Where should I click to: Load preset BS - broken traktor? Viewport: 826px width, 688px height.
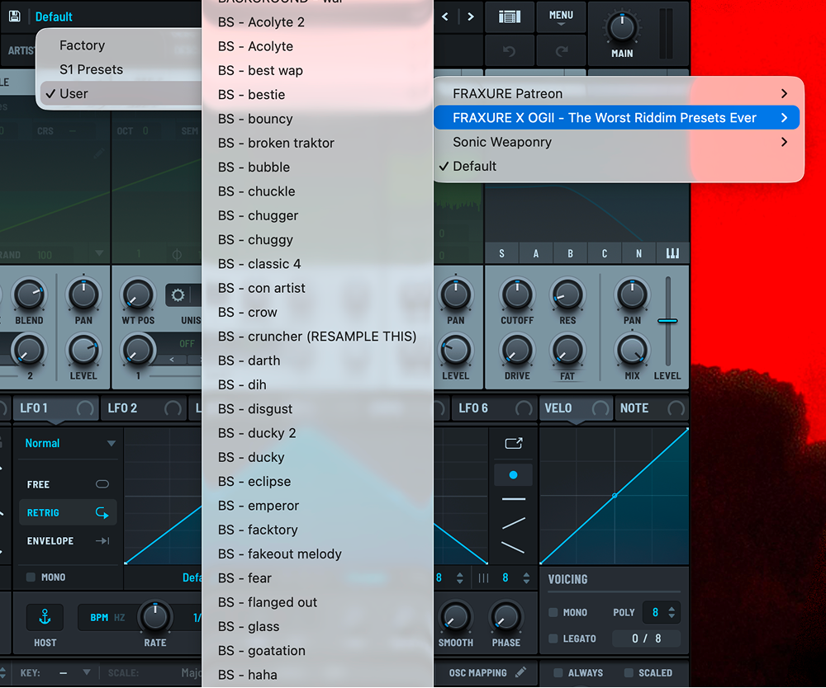[318, 143]
